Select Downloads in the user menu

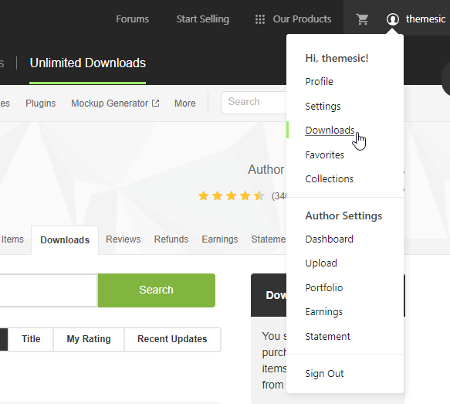[x=330, y=131]
